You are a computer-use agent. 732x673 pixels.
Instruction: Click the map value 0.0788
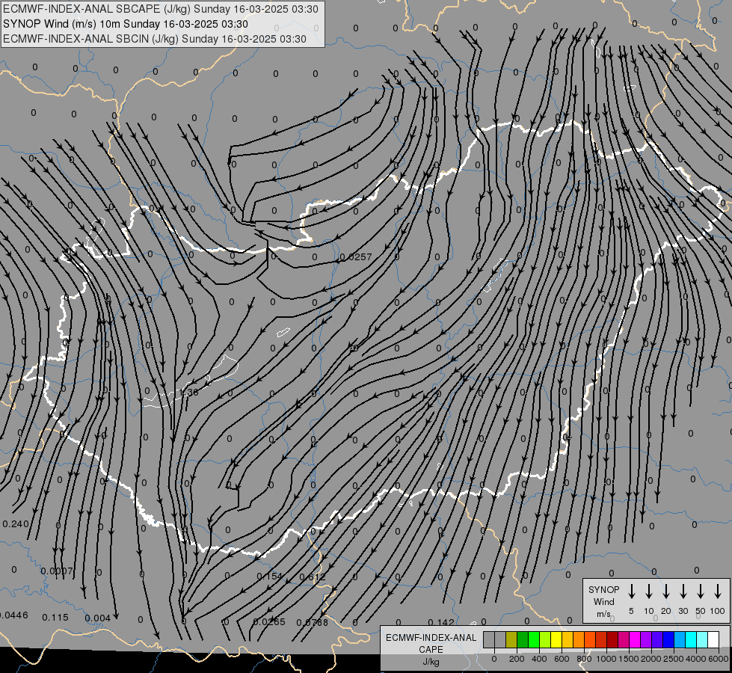313,622
